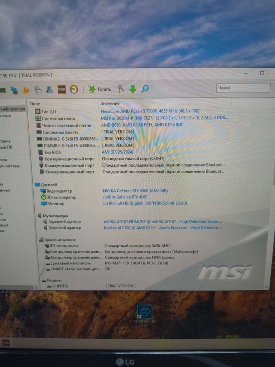Follow the HexaCore AMD Ryzen 5 7500F link

tap(150, 111)
